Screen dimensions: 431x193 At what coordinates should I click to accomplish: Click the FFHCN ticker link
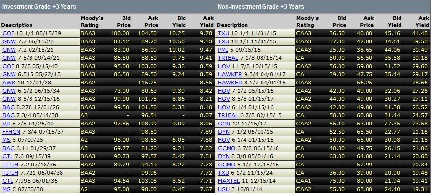11,132
